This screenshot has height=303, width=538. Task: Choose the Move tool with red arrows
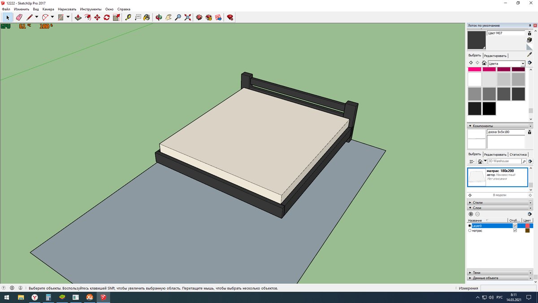pos(97,18)
